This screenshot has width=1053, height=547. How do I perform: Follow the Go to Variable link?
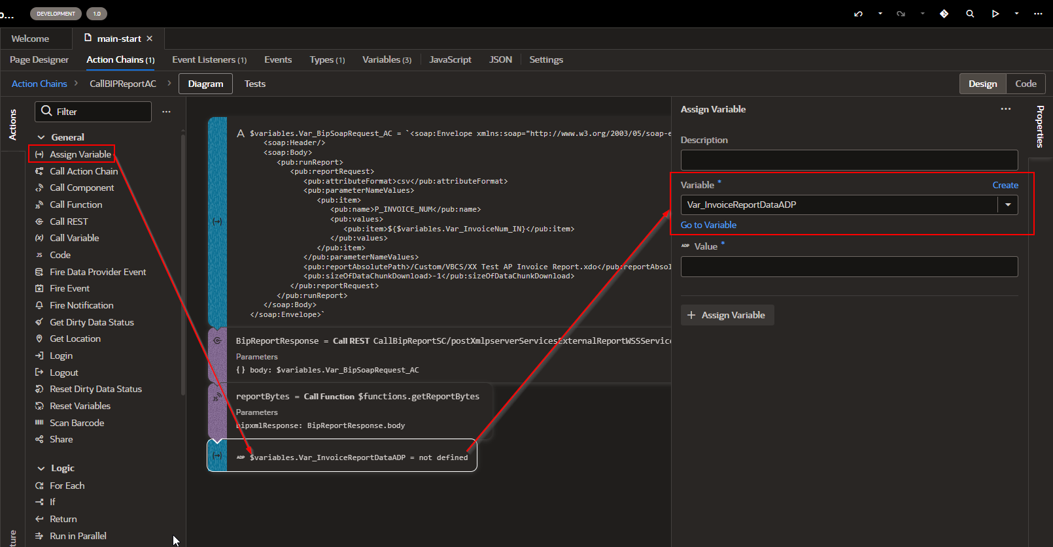(x=708, y=225)
